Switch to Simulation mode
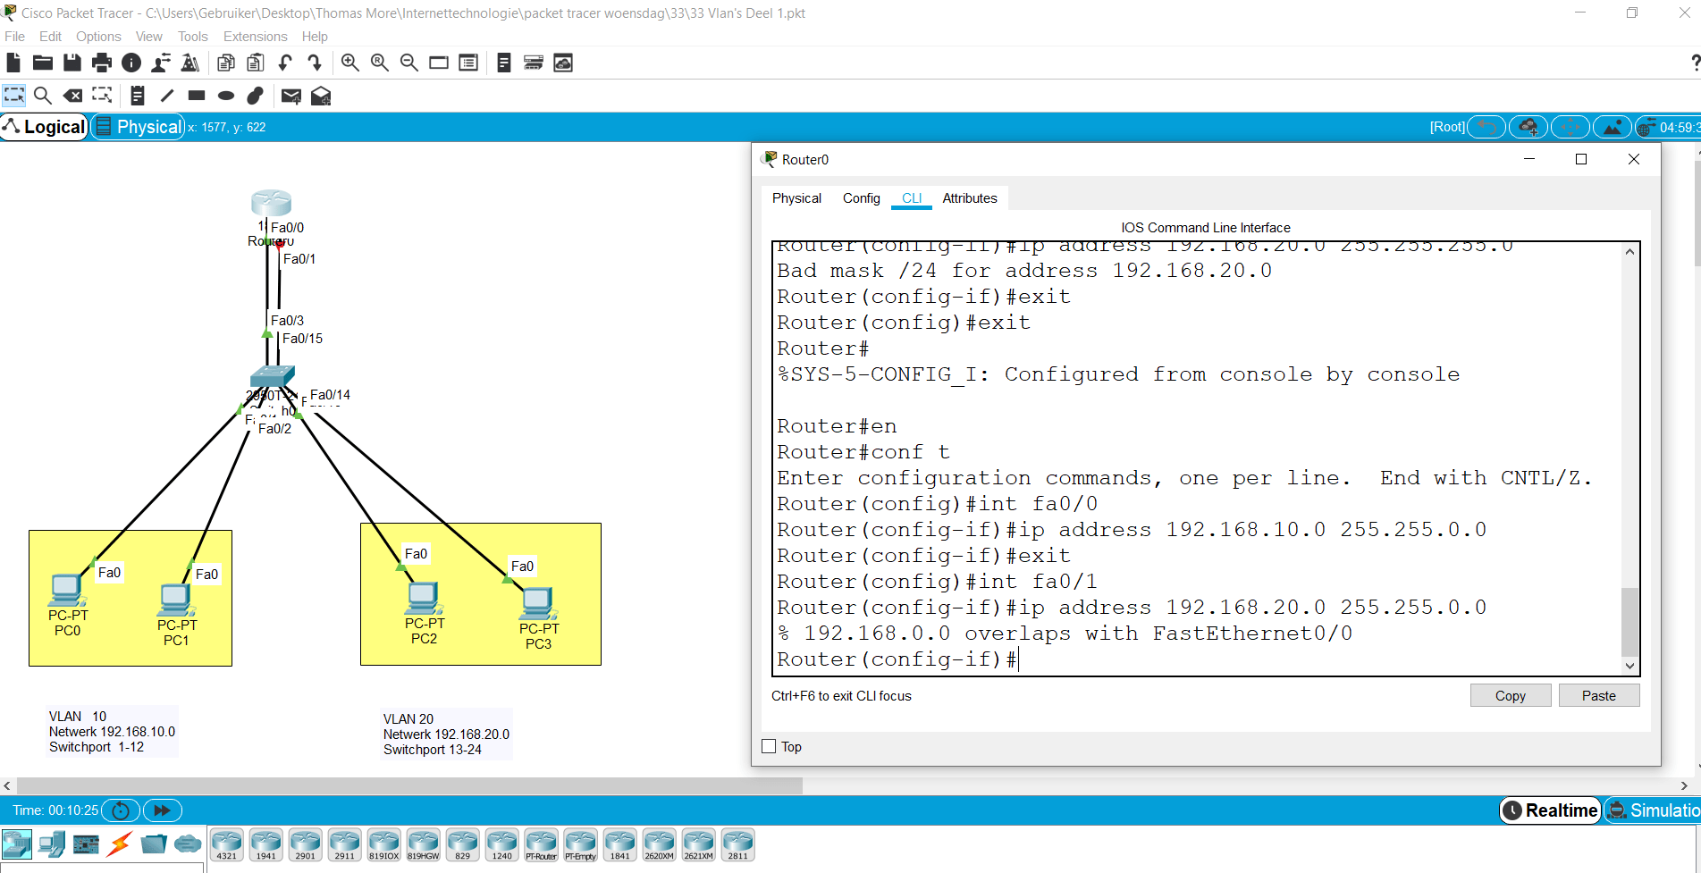The height and width of the screenshot is (873, 1701). 1658,810
